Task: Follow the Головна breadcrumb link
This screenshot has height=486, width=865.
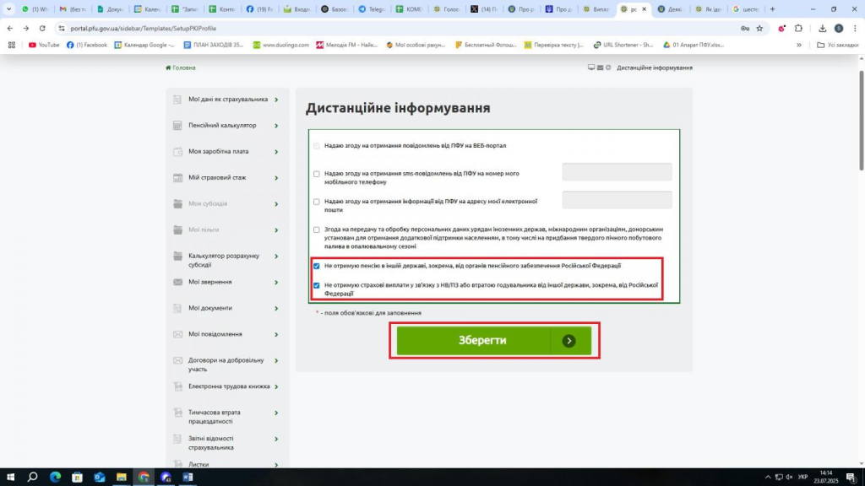Action: click(x=183, y=67)
